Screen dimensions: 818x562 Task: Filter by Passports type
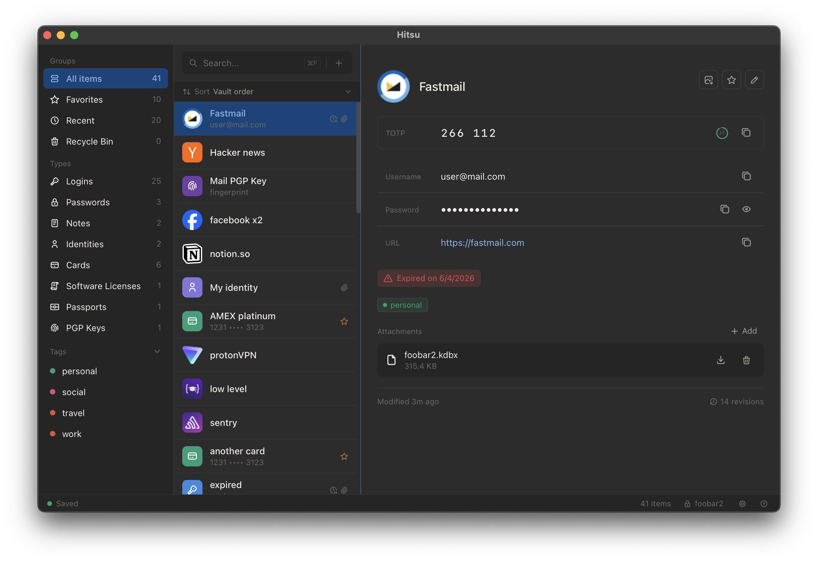pyautogui.click(x=106, y=307)
